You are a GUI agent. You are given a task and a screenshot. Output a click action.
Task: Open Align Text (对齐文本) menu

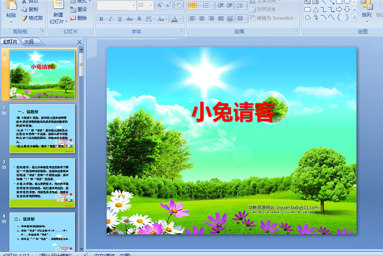click(265, 10)
